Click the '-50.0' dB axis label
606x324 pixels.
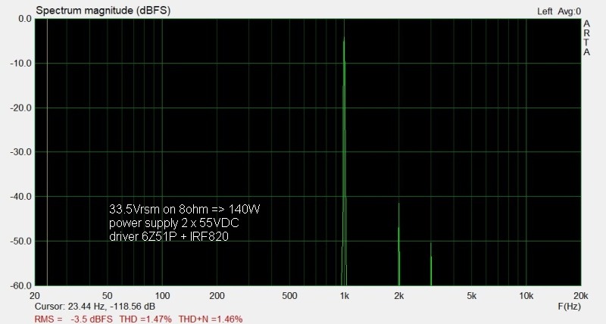click(21, 241)
